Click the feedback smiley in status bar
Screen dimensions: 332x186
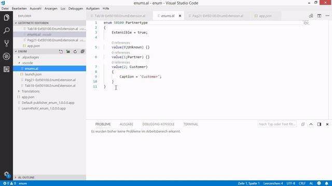[x=319, y=183]
